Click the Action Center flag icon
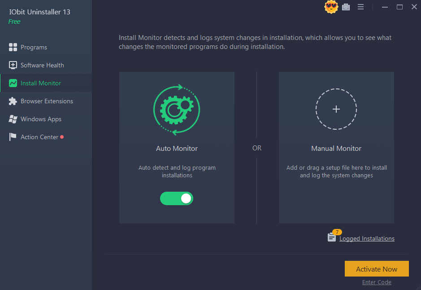The height and width of the screenshot is (290, 421). tap(13, 137)
